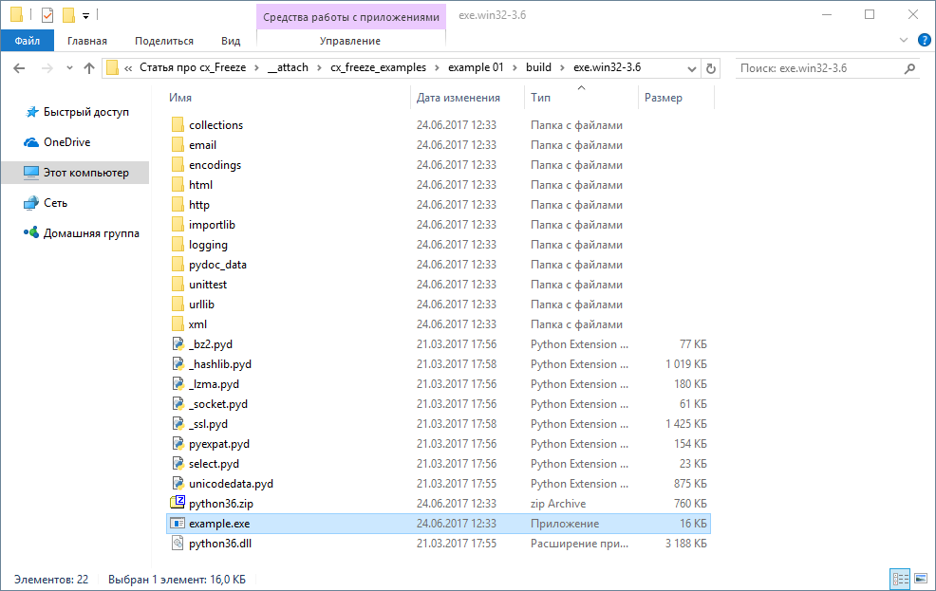Click the Back navigation arrow
Viewport: 936px width, 591px height.
[19, 68]
